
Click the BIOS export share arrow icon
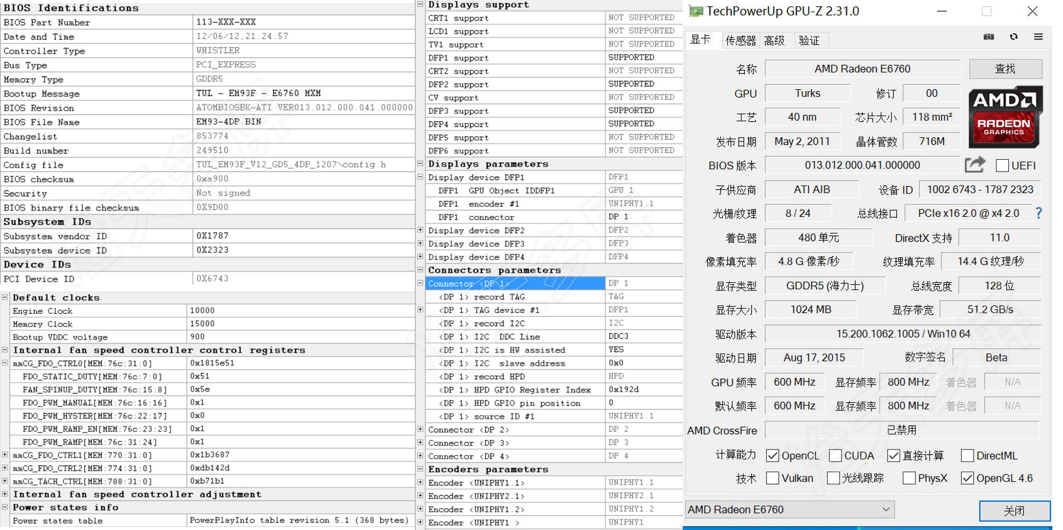click(x=975, y=165)
